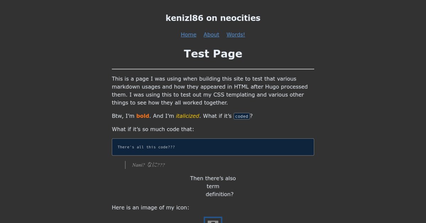Click the 'What if it's so much code' line
Screen dimensions: 426x223
(x=153, y=129)
